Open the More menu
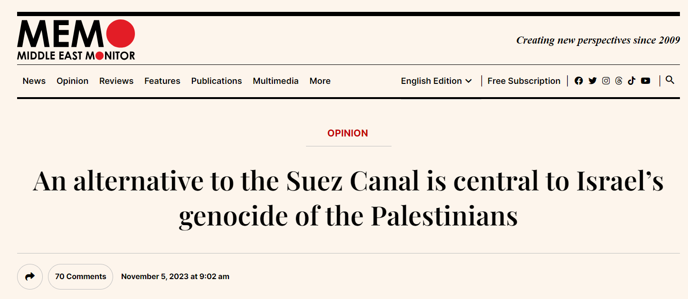Viewport: 688px width, 299px height. click(320, 81)
